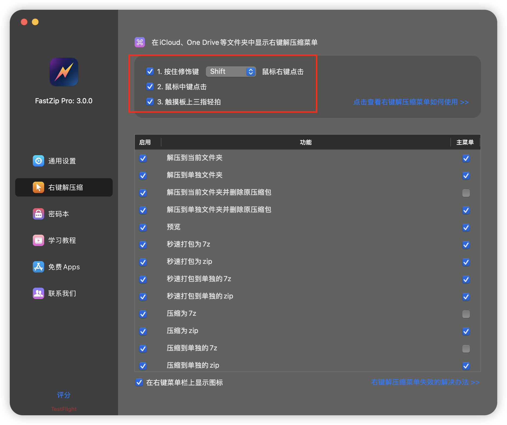Viewport: 507px width, 425px height.
Task: Enable main menu for 压缩为 7z
Action: 466,314
